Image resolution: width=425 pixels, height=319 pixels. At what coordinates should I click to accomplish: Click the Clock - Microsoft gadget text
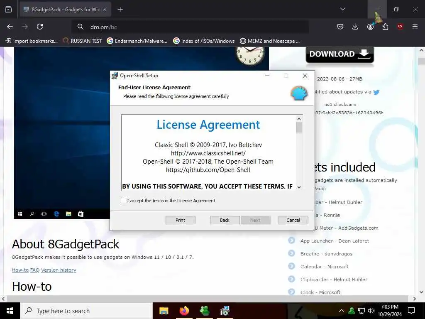click(x=320, y=292)
